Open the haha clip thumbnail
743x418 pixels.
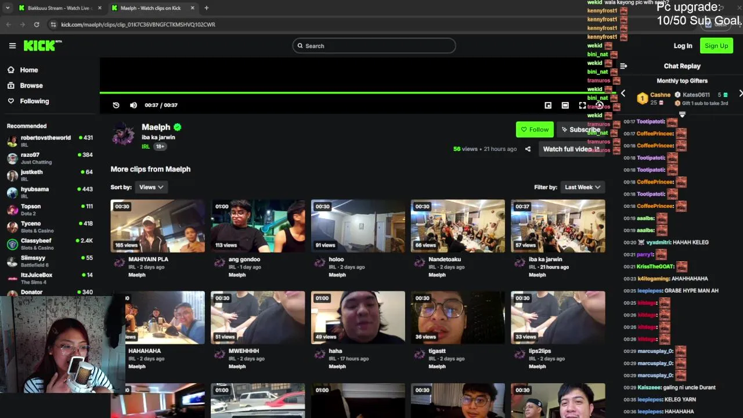358,318
